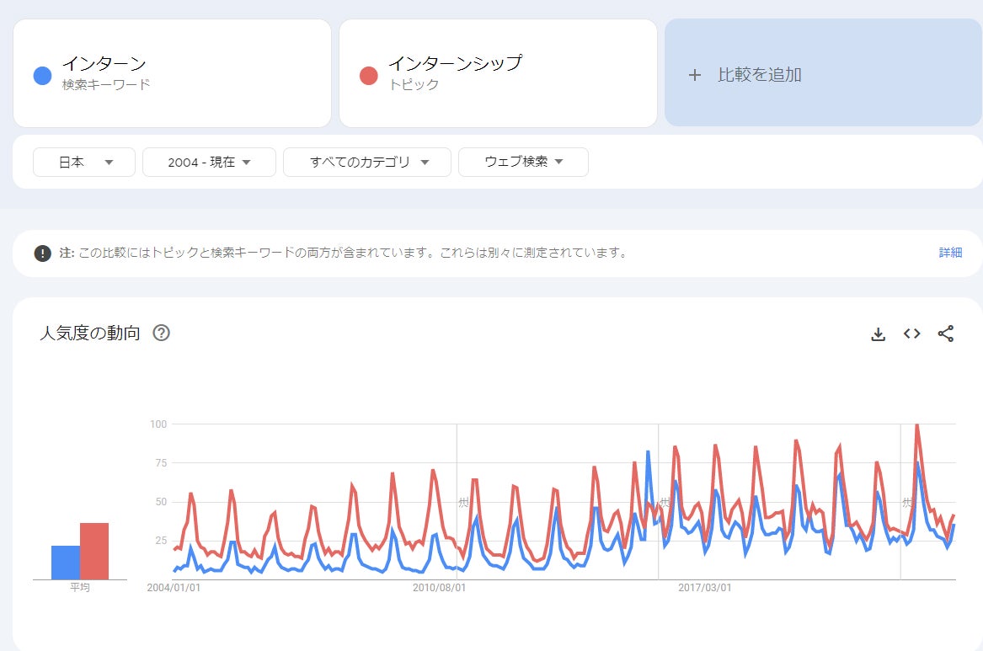The height and width of the screenshot is (651, 983).
Task: Click the 2017/03/01 date label on the chart axis
Action: [x=705, y=588]
